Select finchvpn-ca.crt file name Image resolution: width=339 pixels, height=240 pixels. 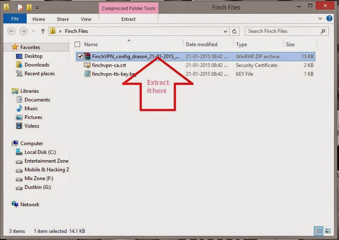(x=109, y=65)
